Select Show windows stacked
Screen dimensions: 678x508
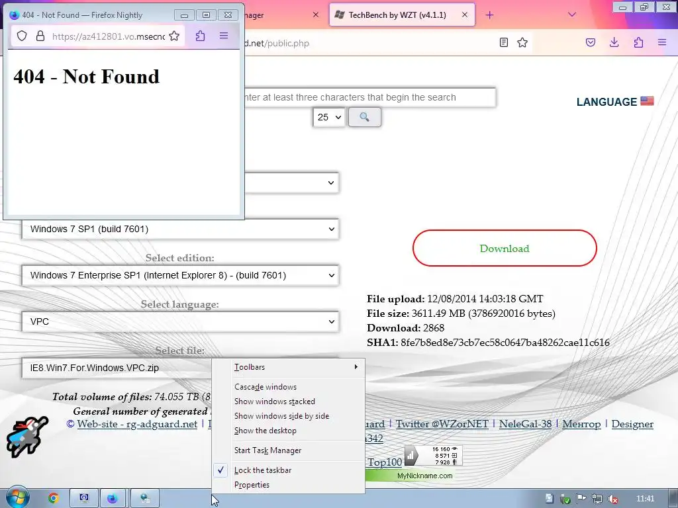[x=288, y=402]
